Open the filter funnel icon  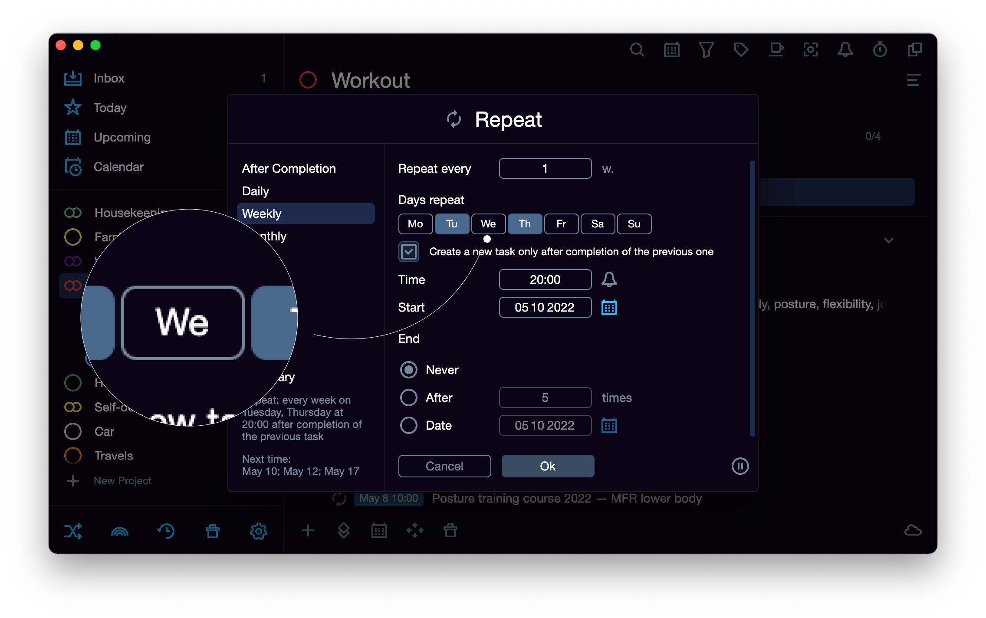pos(706,50)
